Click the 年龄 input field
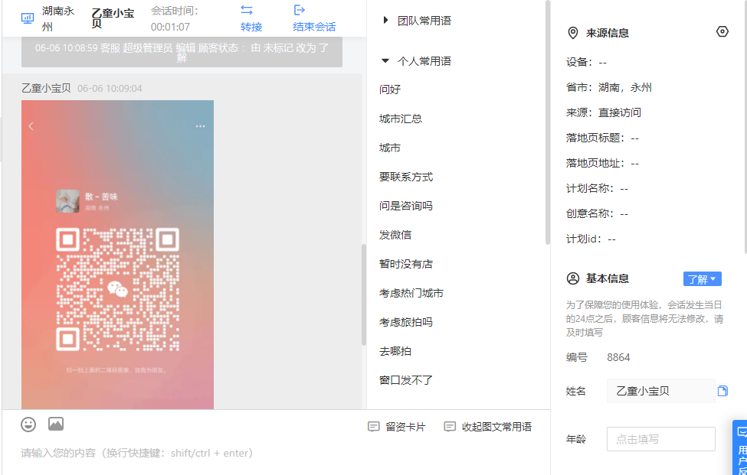This screenshot has width=747, height=475. 660,439
